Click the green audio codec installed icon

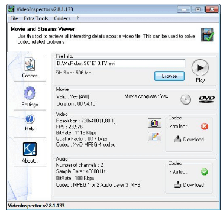tap(205, 172)
